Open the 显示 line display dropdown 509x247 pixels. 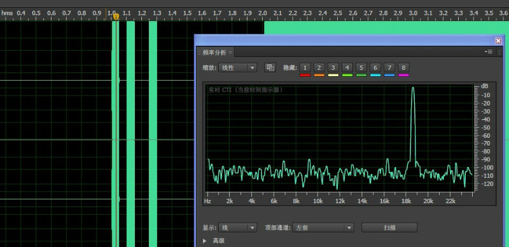coord(237,227)
